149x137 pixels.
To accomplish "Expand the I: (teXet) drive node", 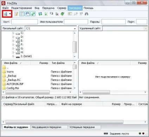I will click(13, 56).
